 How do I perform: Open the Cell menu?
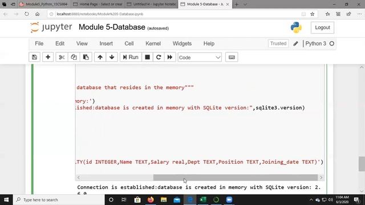pos(129,44)
